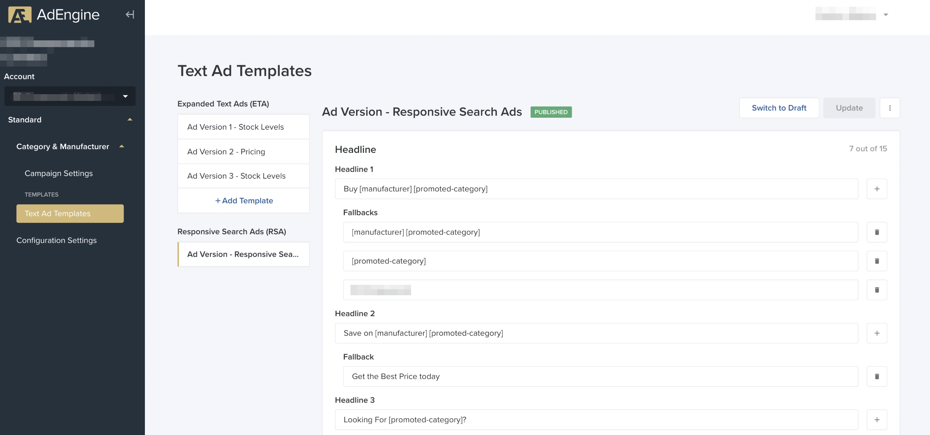
Task: Collapse the Standard section
Action: tap(130, 120)
